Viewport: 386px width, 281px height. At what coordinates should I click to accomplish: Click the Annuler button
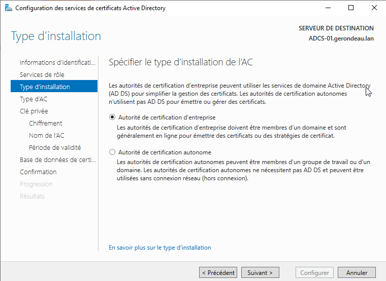point(357,273)
